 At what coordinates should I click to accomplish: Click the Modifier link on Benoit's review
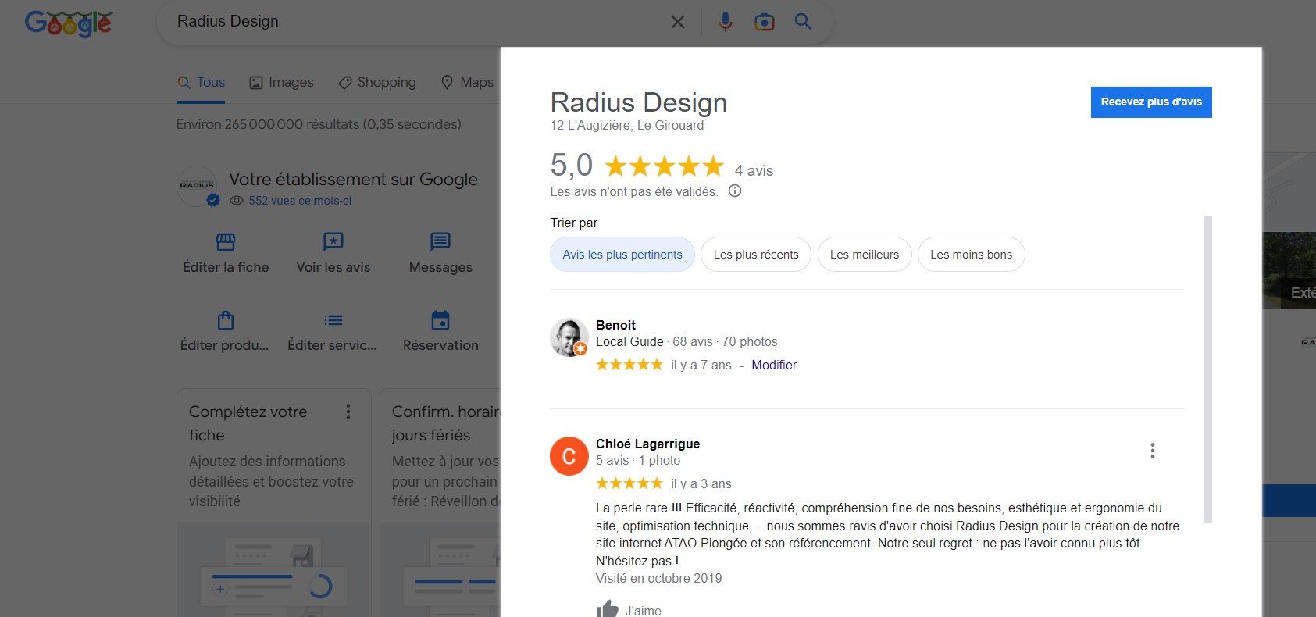[x=774, y=365]
